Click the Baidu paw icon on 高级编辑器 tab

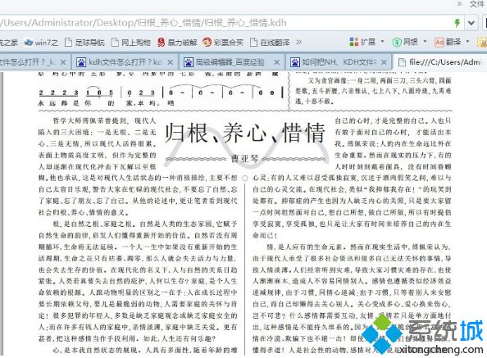pos(189,62)
